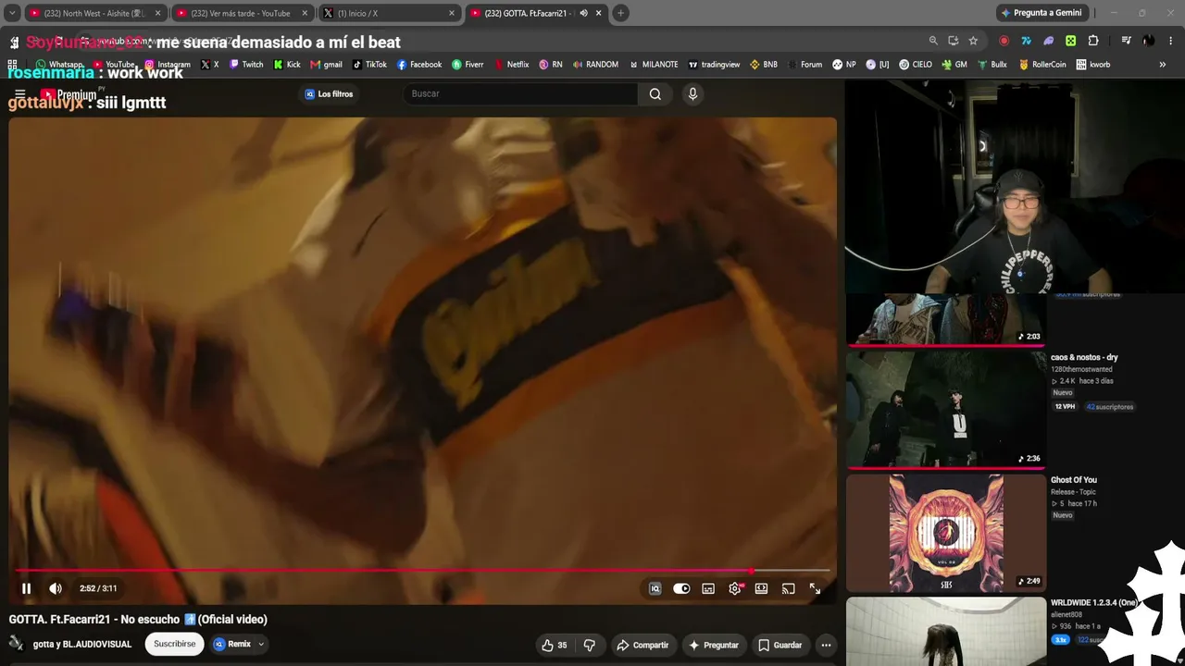Like the video with the thumbs up button

tap(555, 645)
